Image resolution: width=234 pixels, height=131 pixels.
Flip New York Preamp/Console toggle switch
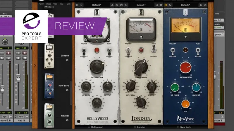pos(173,51)
